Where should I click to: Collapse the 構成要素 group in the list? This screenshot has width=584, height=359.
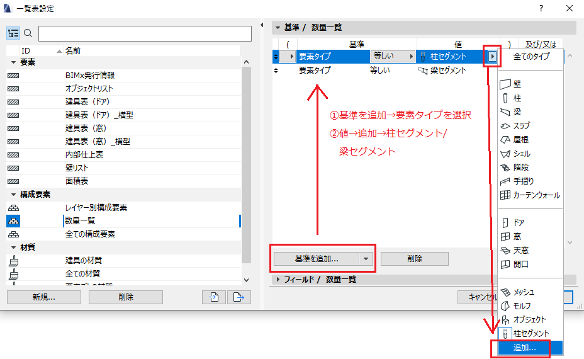point(13,195)
